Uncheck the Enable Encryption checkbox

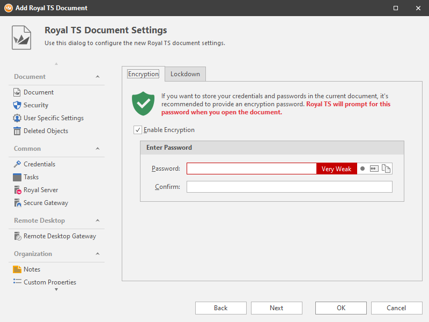(x=138, y=130)
